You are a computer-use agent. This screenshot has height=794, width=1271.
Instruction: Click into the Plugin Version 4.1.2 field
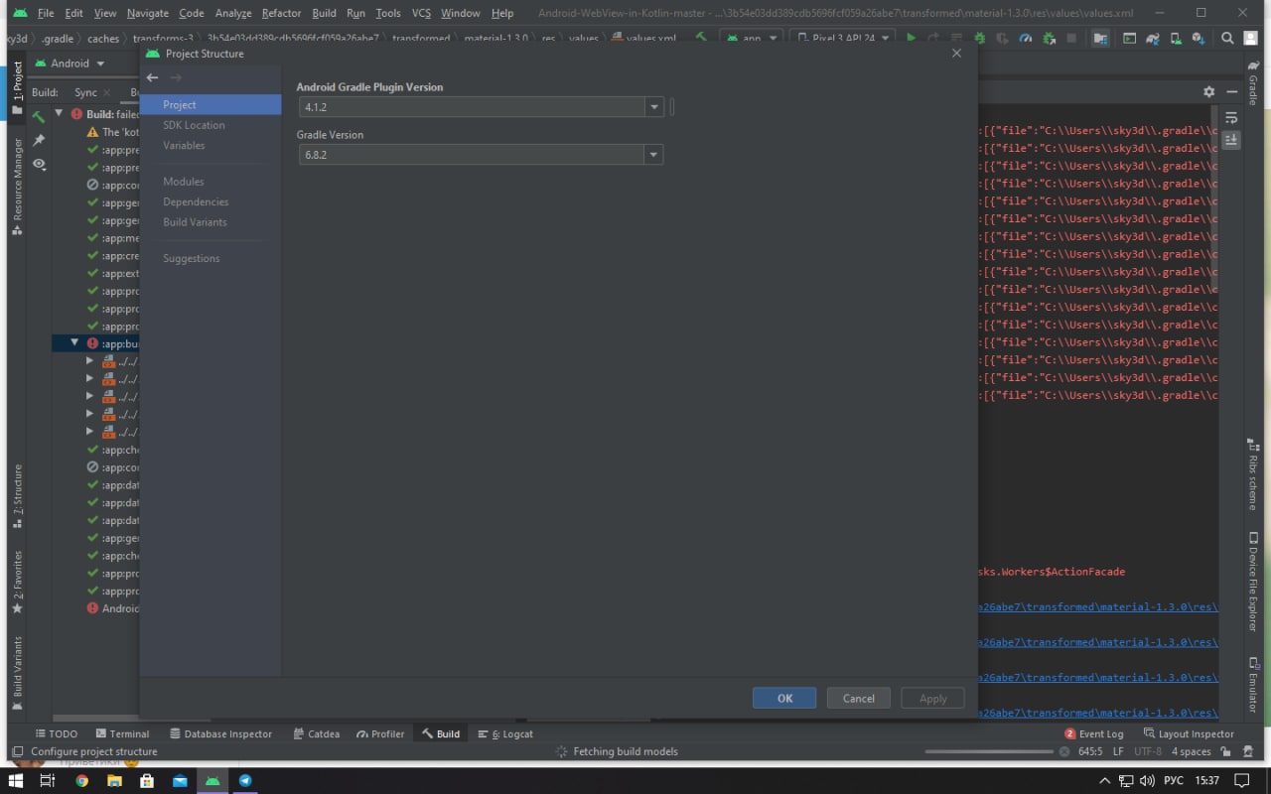(x=472, y=107)
